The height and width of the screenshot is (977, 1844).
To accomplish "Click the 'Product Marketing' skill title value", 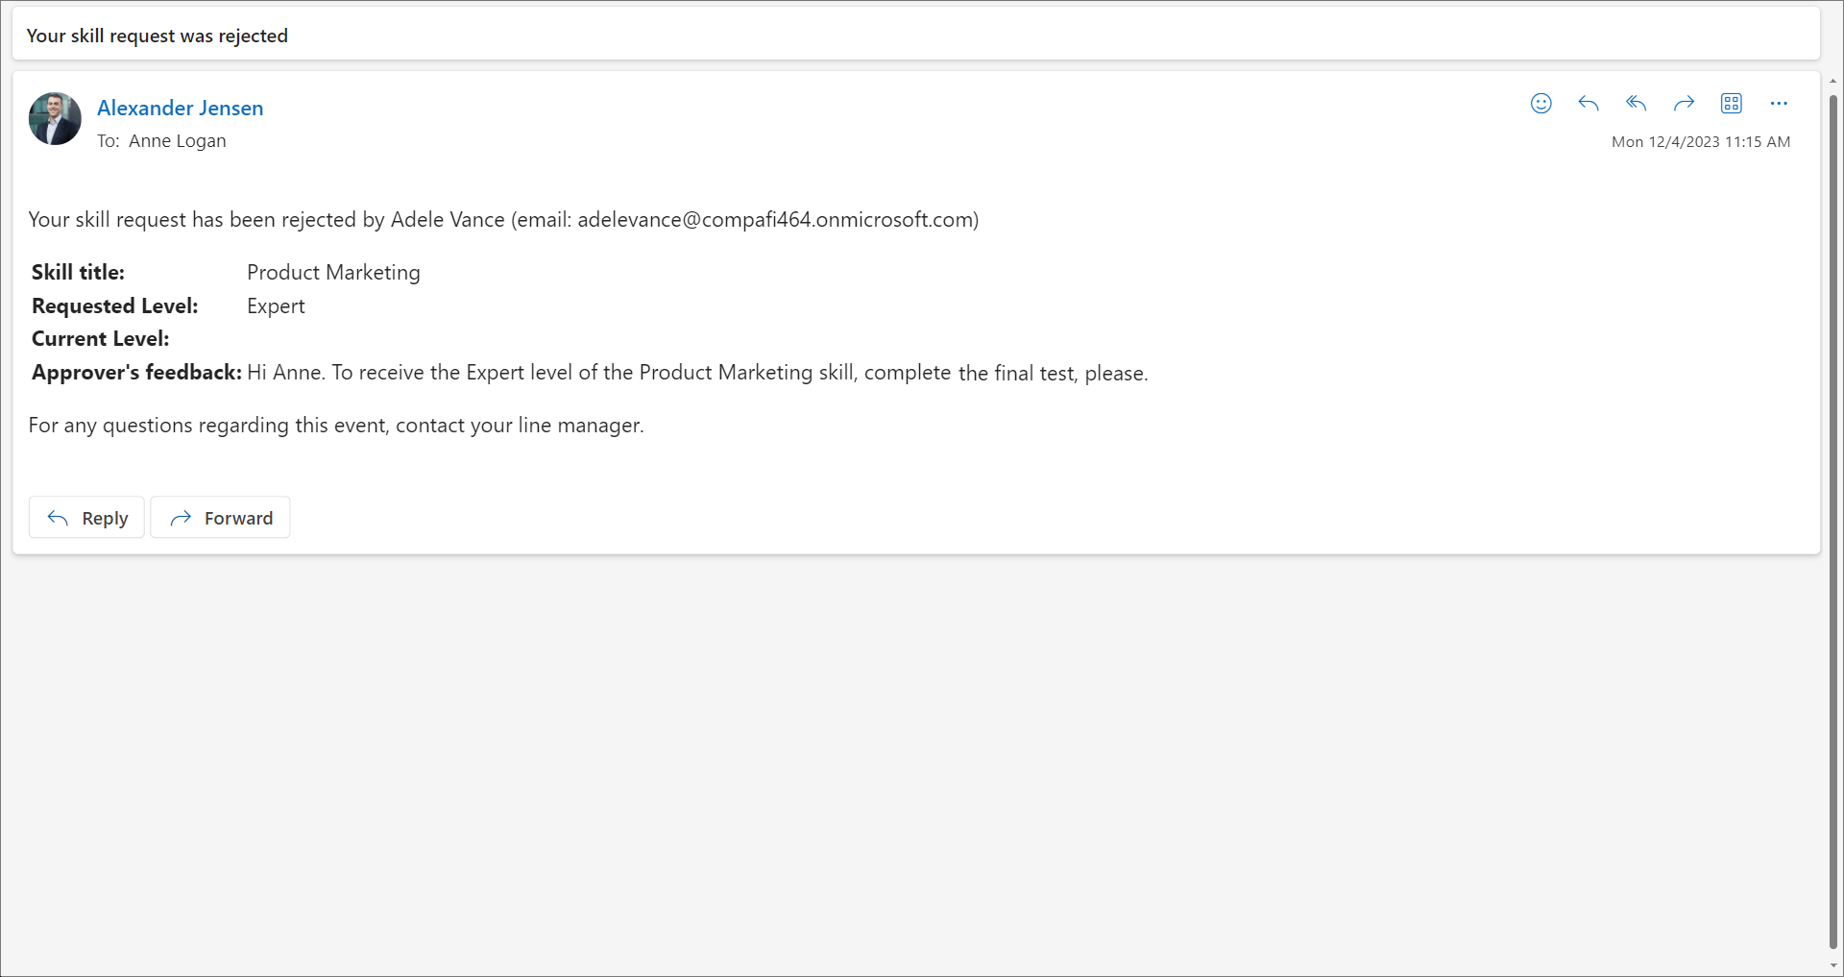I will pos(333,273).
